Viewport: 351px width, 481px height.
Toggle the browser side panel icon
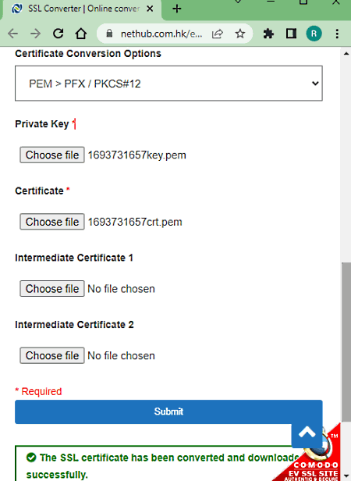coord(291,34)
